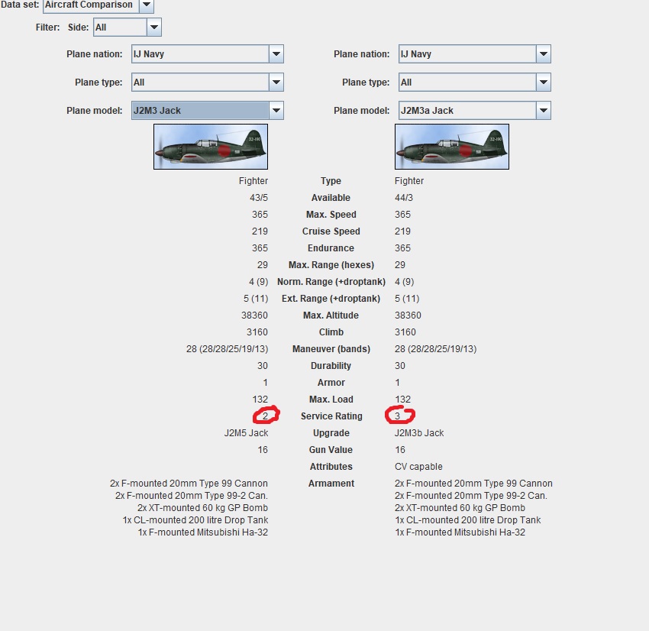Click the Durability label

point(331,366)
